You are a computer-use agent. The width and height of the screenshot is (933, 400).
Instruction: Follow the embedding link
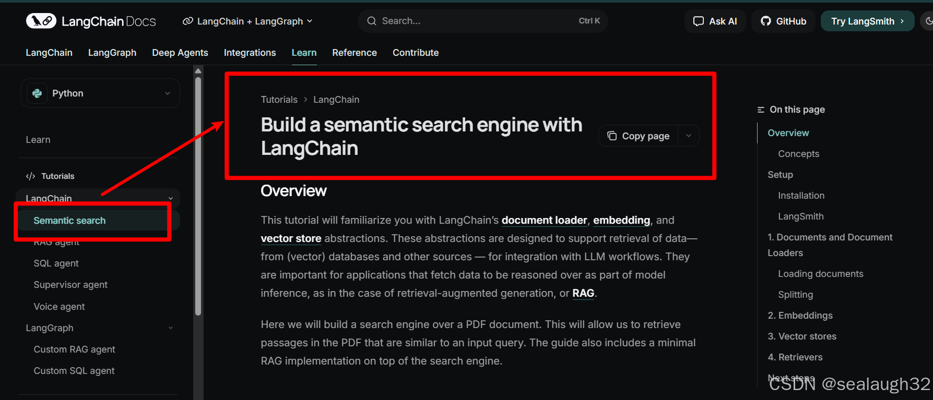coord(622,220)
